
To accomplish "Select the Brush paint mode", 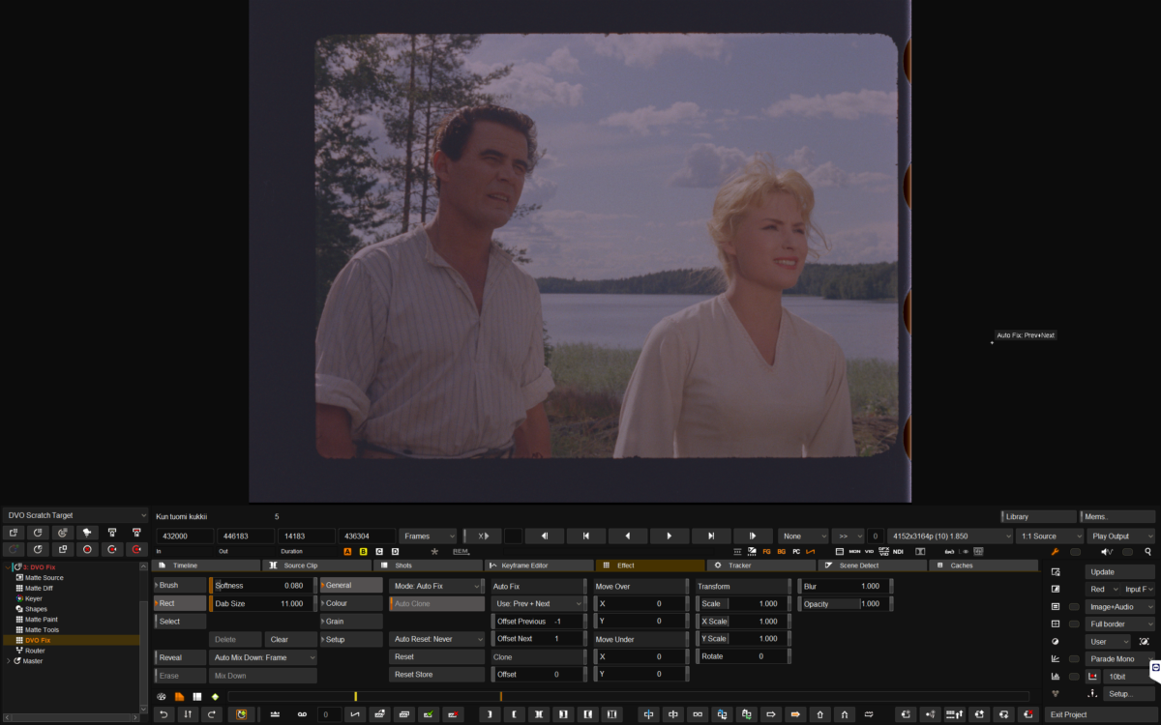I will 181,585.
